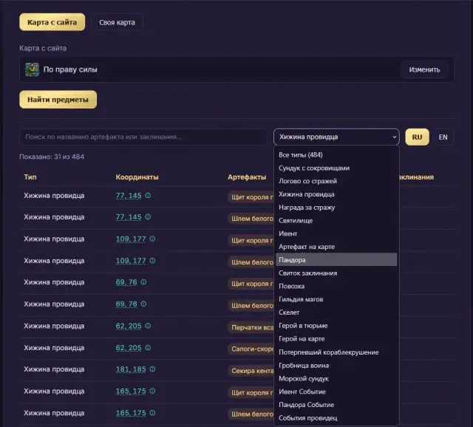Choose 'Герой на карте' option
The width and height of the screenshot is (473, 427).
tap(336, 338)
